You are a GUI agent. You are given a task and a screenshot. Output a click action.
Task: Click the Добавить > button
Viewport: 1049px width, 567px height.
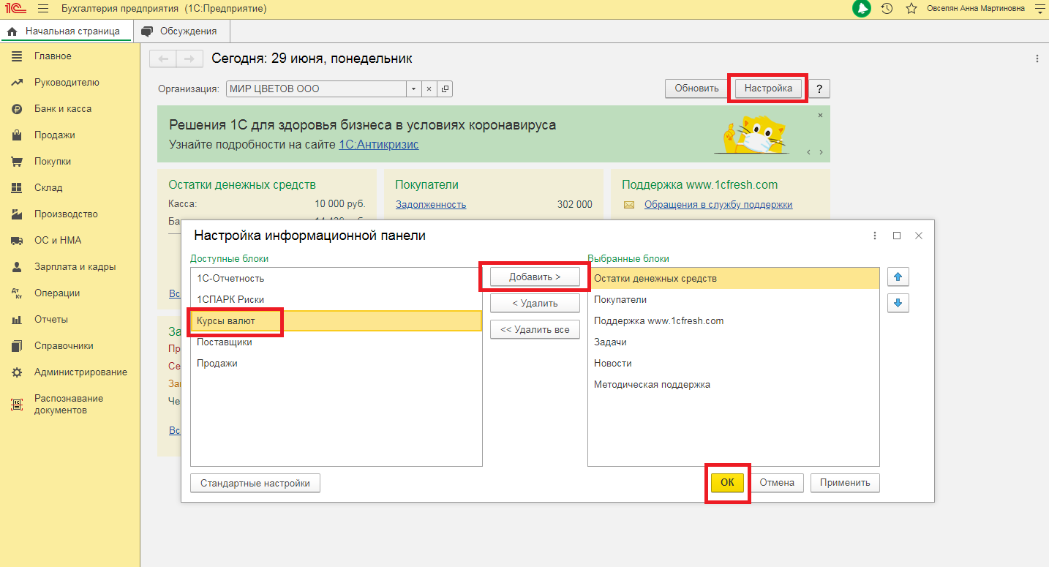(x=535, y=277)
